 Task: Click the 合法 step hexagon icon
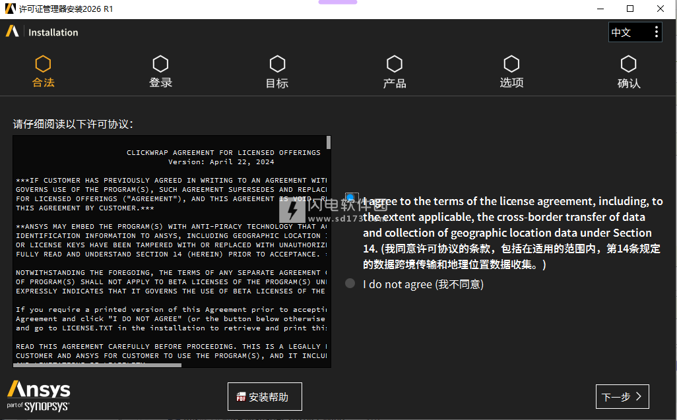point(44,64)
